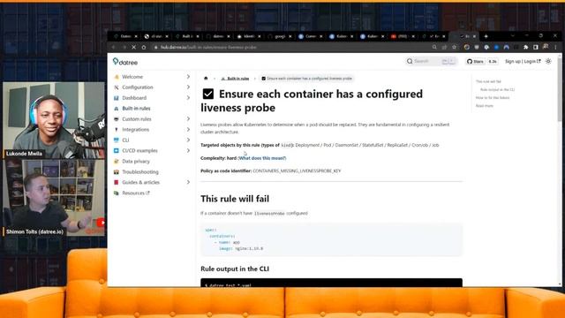
Task: Open the browser tab search dropdown arrow
Action: pos(513,36)
